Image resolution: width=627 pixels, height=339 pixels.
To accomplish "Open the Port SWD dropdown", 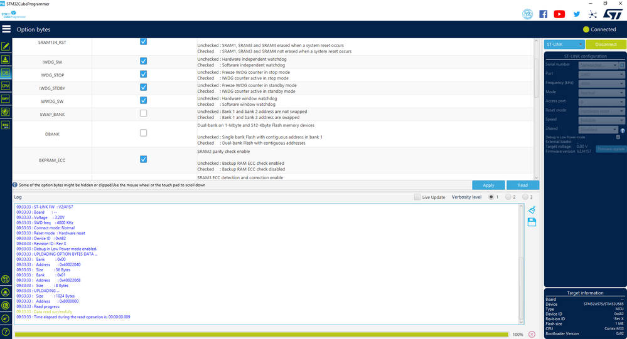I will tap(601, 75).
